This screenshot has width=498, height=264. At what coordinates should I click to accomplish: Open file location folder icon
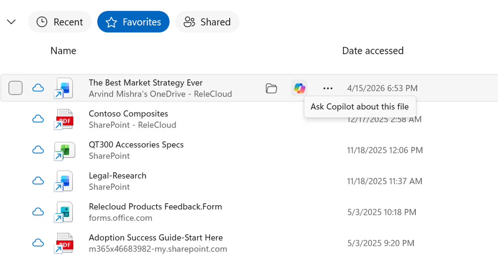[x=271, y=89]
